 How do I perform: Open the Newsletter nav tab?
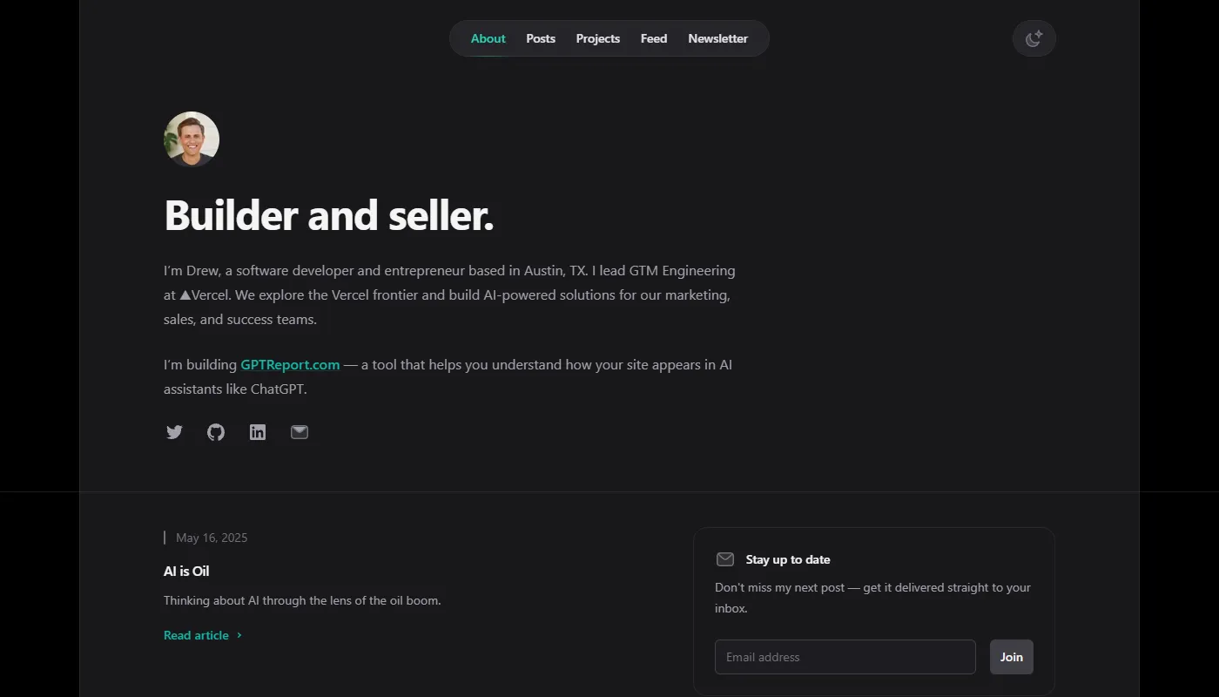tap(717, 38)
